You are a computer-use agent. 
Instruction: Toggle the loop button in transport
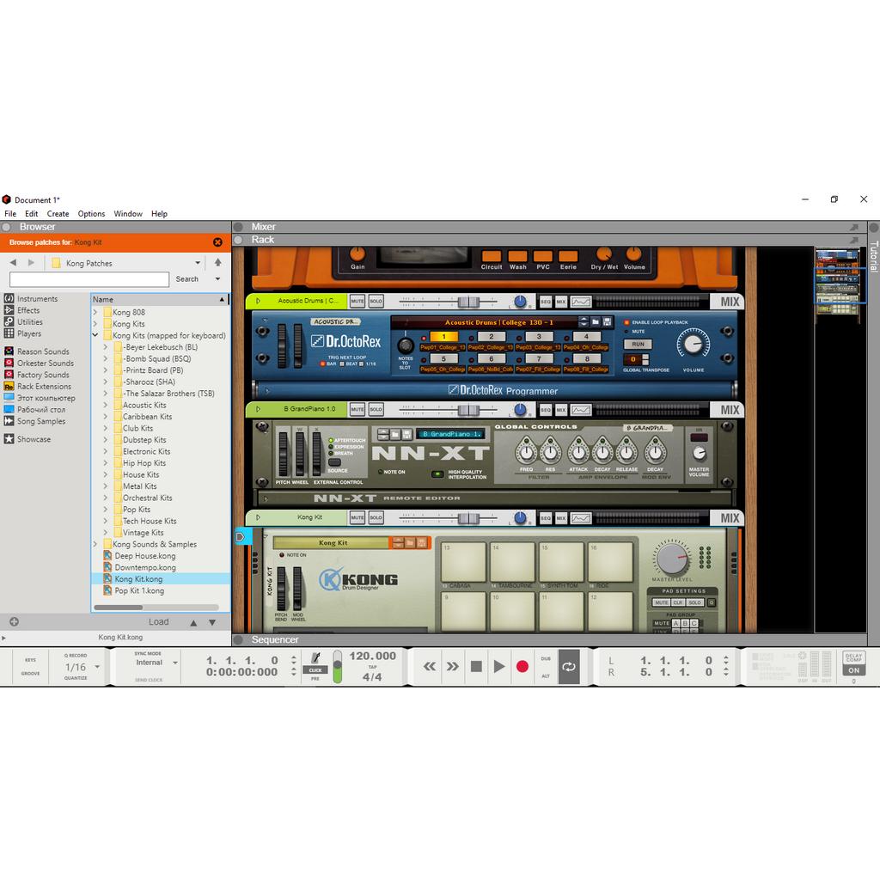pyautogui.click(x=568, y=666)
